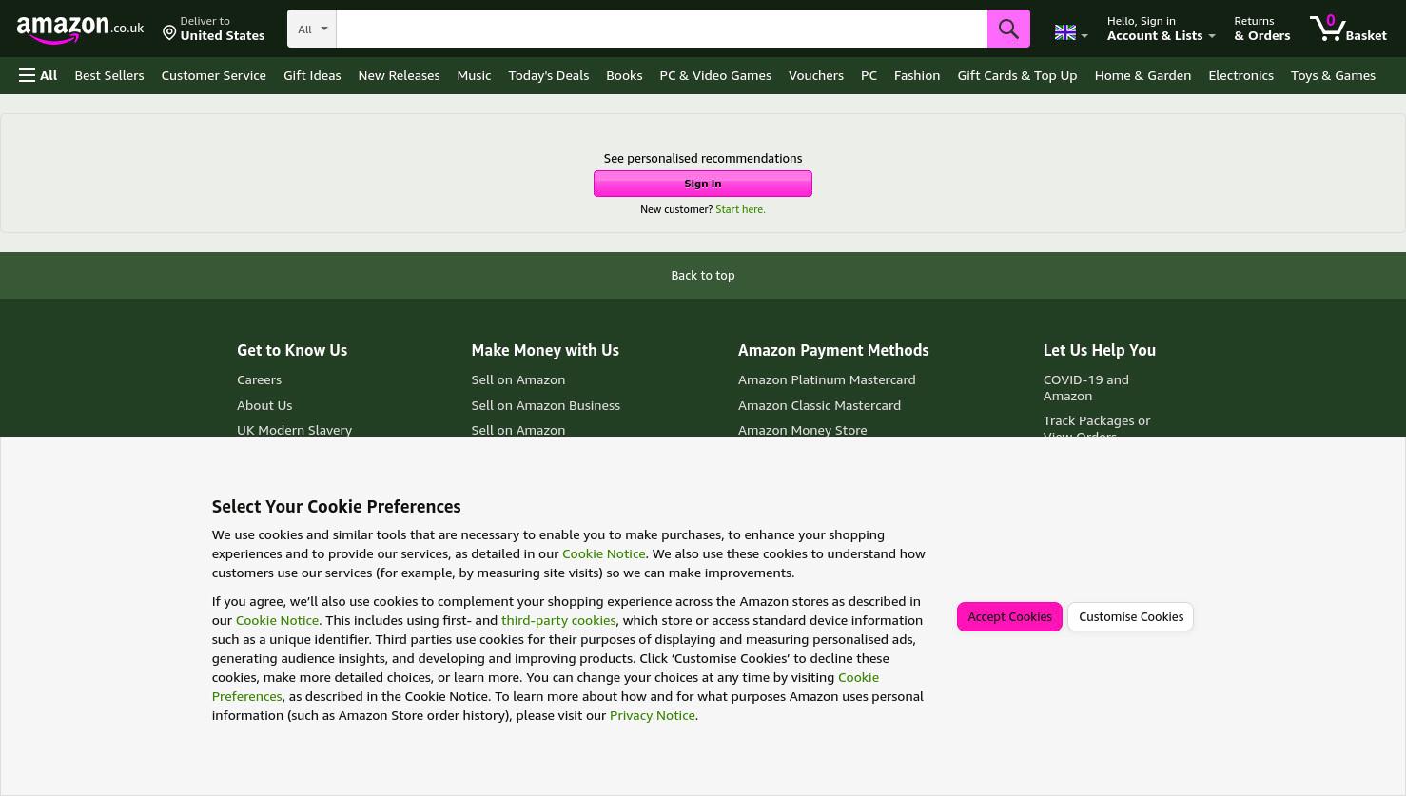Image resolution: width=1406 pixels, height=796 pixels.
Task: Open Gift Cards & Top Up
Action: tap(1017, 75)
